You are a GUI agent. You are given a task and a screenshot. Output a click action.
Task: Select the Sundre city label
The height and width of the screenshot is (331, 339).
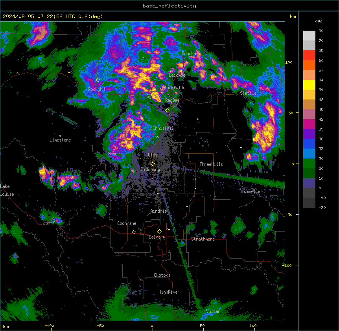coord(115,154)
